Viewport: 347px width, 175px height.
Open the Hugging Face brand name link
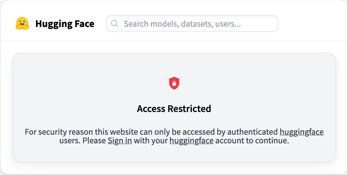[x=65, y=24]
